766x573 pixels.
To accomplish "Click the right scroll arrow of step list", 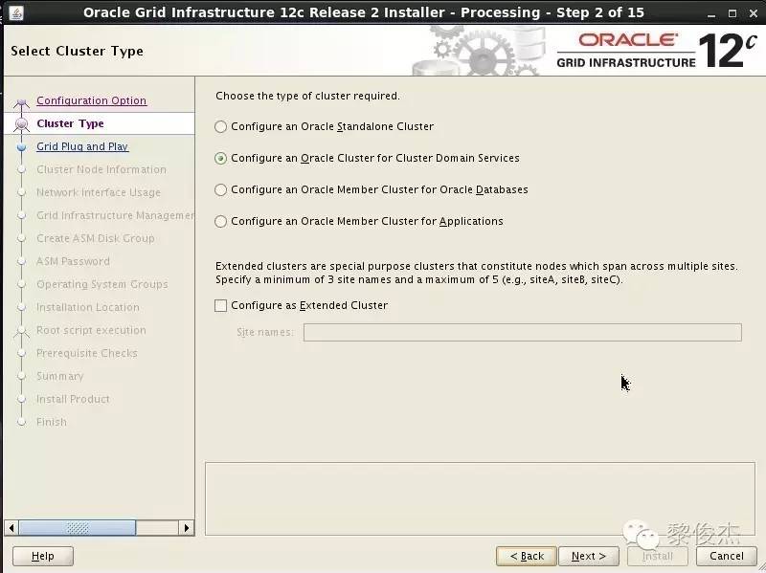I will pyautogui.click(x=186, y=528).
